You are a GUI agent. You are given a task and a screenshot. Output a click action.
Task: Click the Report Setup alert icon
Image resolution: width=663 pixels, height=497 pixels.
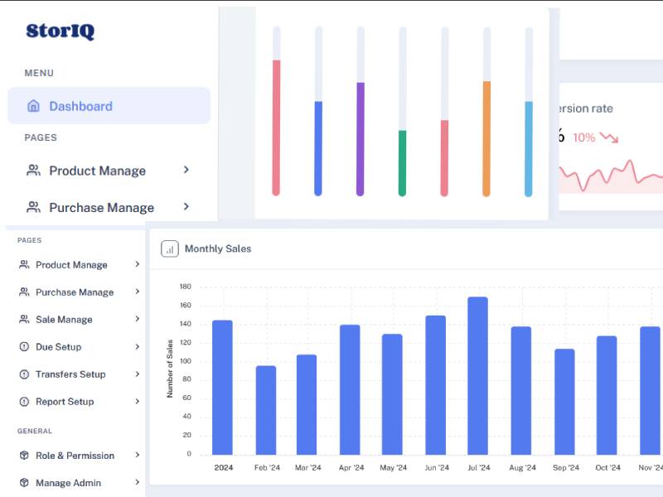pyautogui.click(x=23, y=402)
